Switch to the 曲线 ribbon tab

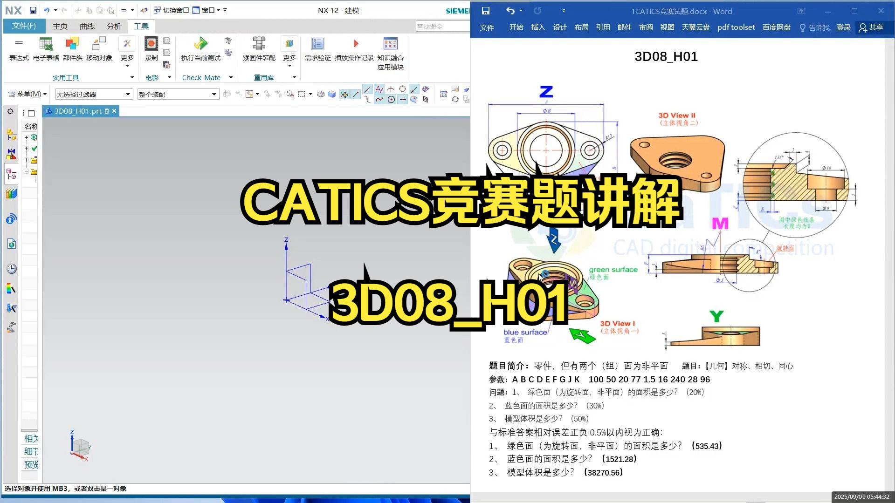pos(87,27)
